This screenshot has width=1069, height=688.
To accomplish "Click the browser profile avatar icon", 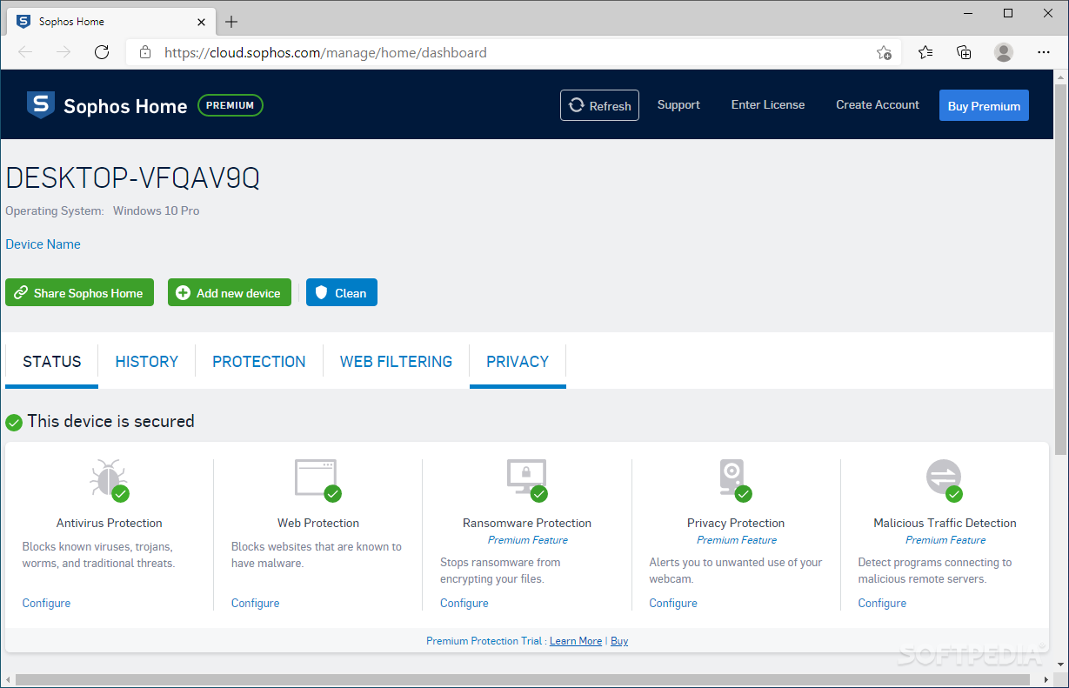I will [1004, 52].
